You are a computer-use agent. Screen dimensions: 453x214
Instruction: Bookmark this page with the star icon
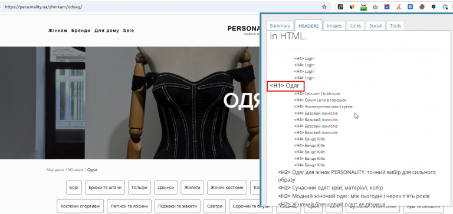tap(324, 7)
